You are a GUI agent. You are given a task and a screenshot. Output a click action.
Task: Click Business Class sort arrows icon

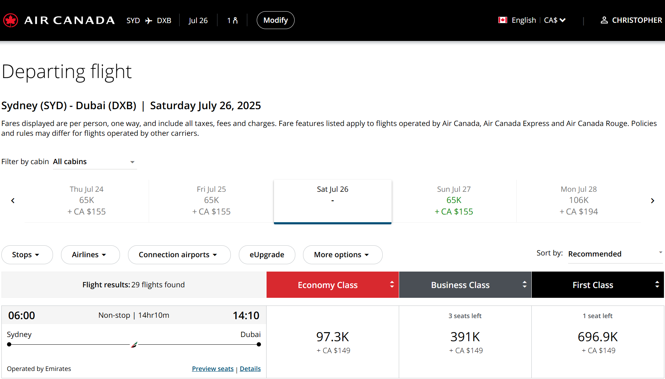click(524, 285)
